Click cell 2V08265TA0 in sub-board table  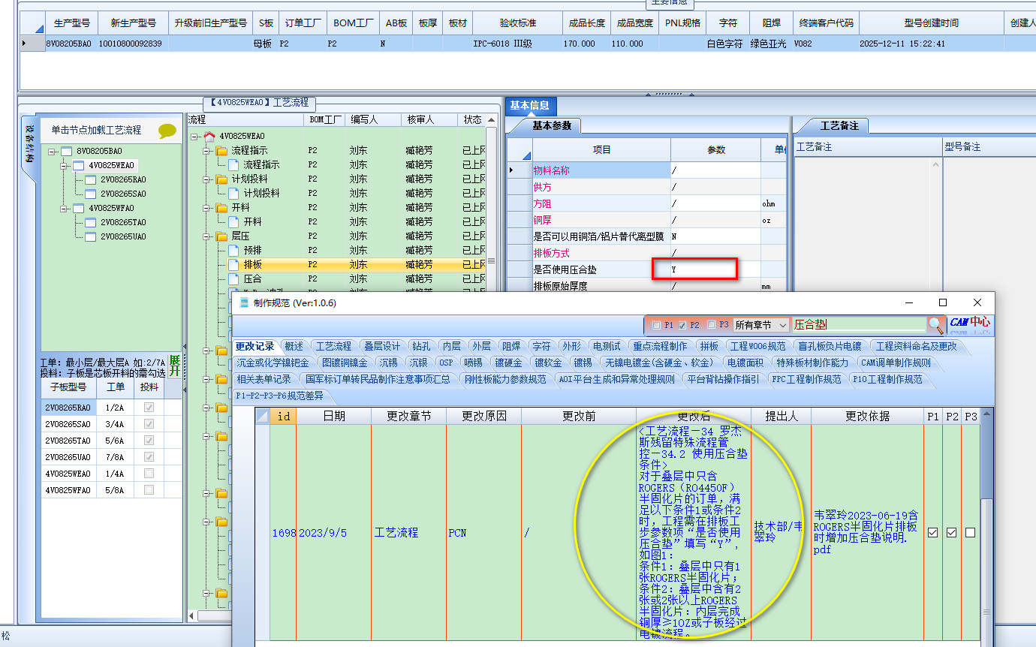[x=67, y=441]
